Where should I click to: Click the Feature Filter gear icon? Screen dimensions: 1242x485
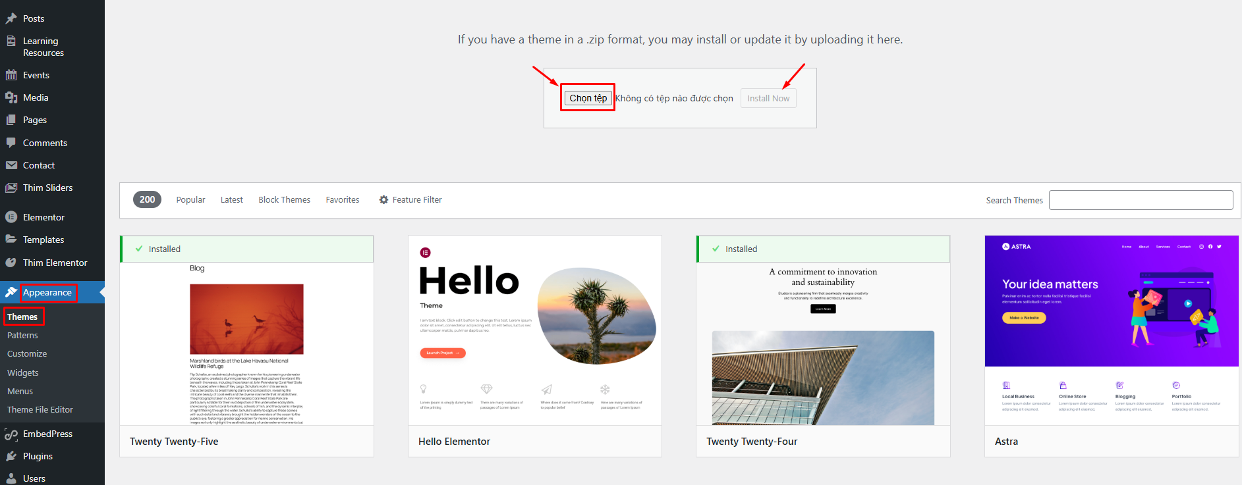(x=383, y=199)
